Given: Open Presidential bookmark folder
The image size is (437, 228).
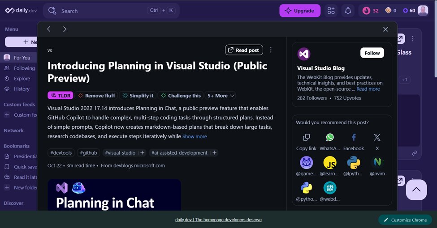Looking at the screenshot, I should point(19,156).
